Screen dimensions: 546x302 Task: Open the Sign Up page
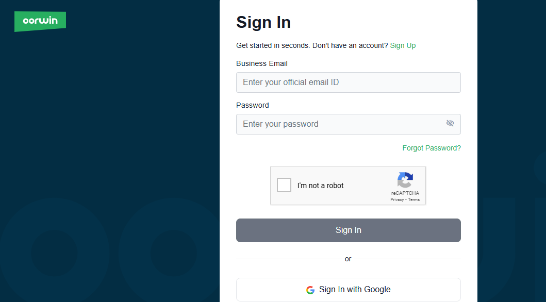tap(403, 45)
